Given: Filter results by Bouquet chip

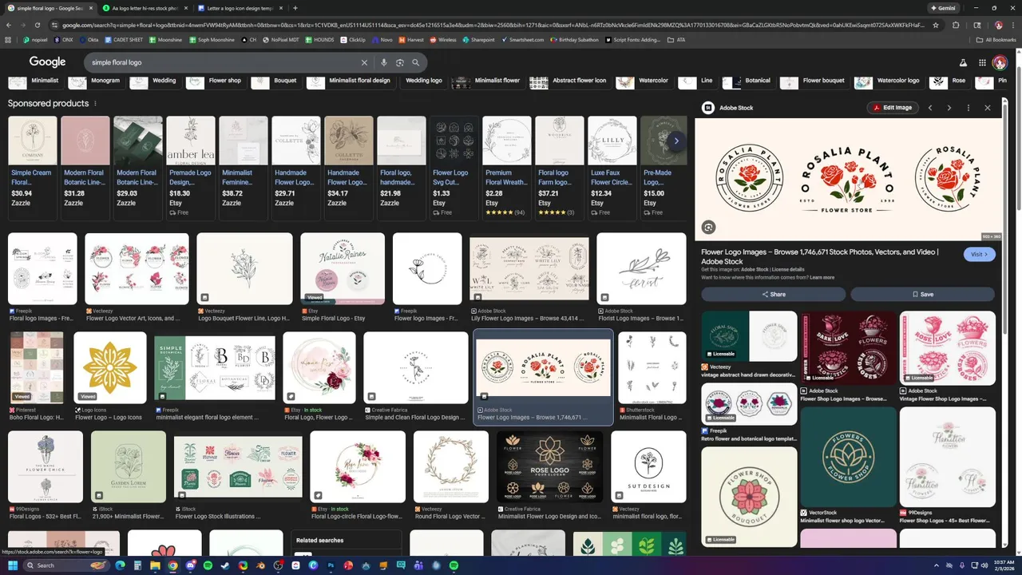Looking at the screenshot, I should pyautogui.click(x=275, y=81).
